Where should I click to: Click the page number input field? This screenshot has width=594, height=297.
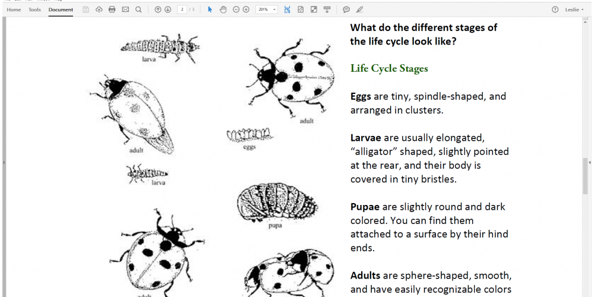(x=182, y=10)
